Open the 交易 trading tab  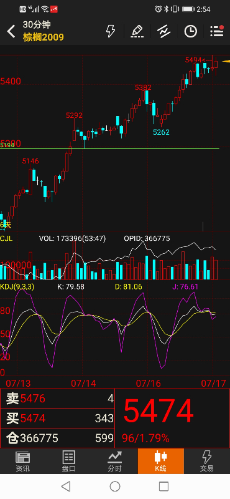tap(207, 461)
